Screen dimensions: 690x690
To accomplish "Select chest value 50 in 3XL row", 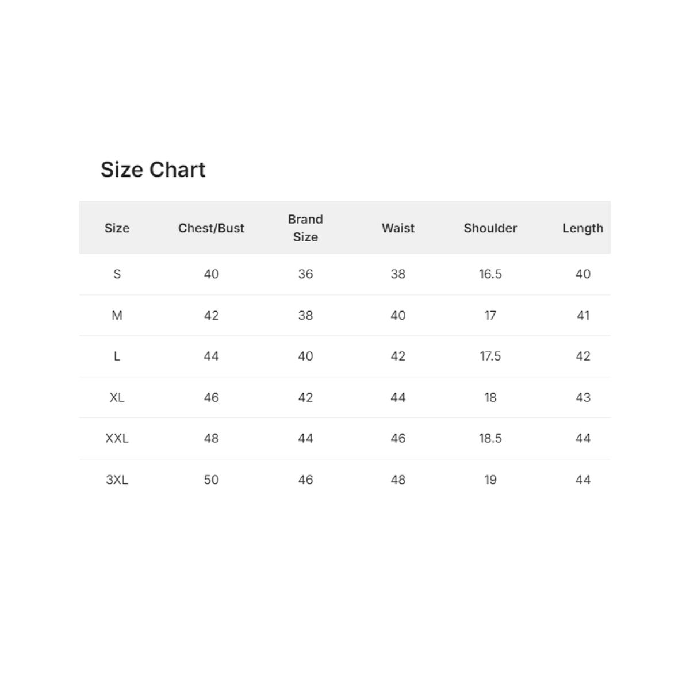I will coord(211,480).
